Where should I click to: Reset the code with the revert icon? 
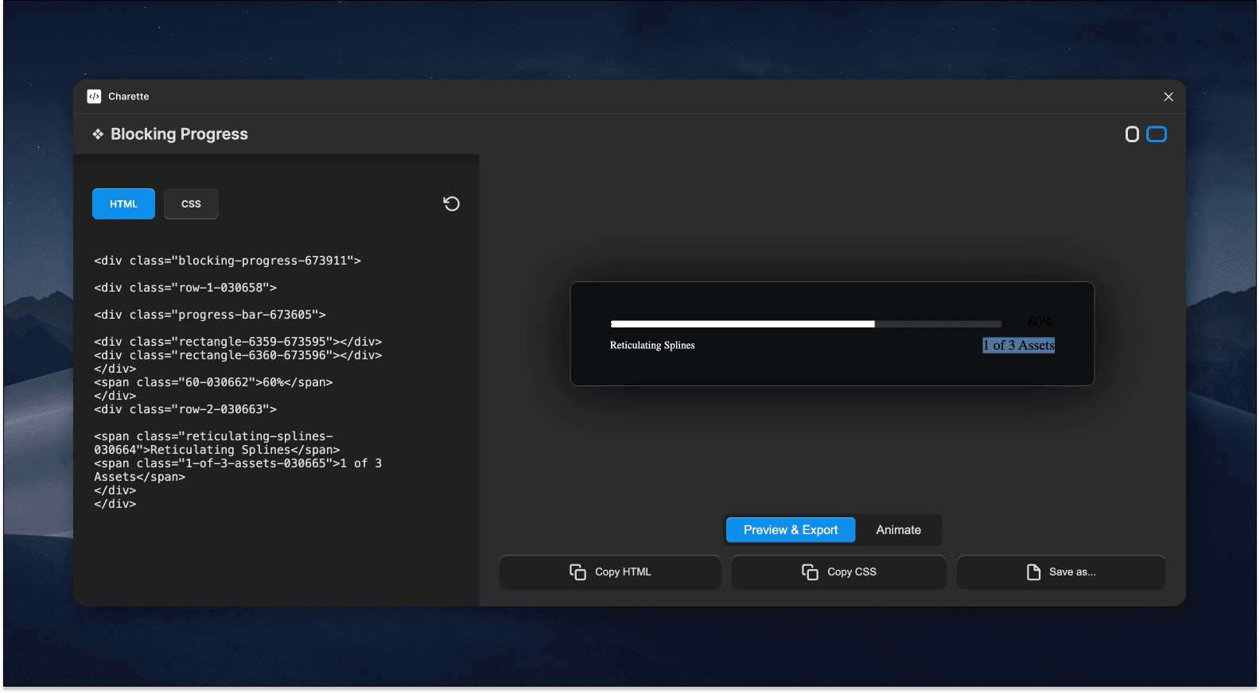(451, 204)
